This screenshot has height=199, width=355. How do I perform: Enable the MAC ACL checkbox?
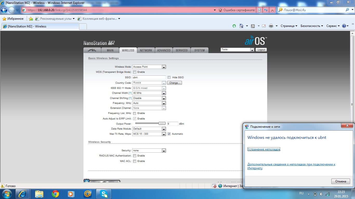coord(135,161)
